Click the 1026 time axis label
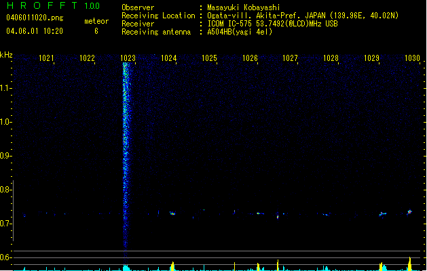 [250, 58]
